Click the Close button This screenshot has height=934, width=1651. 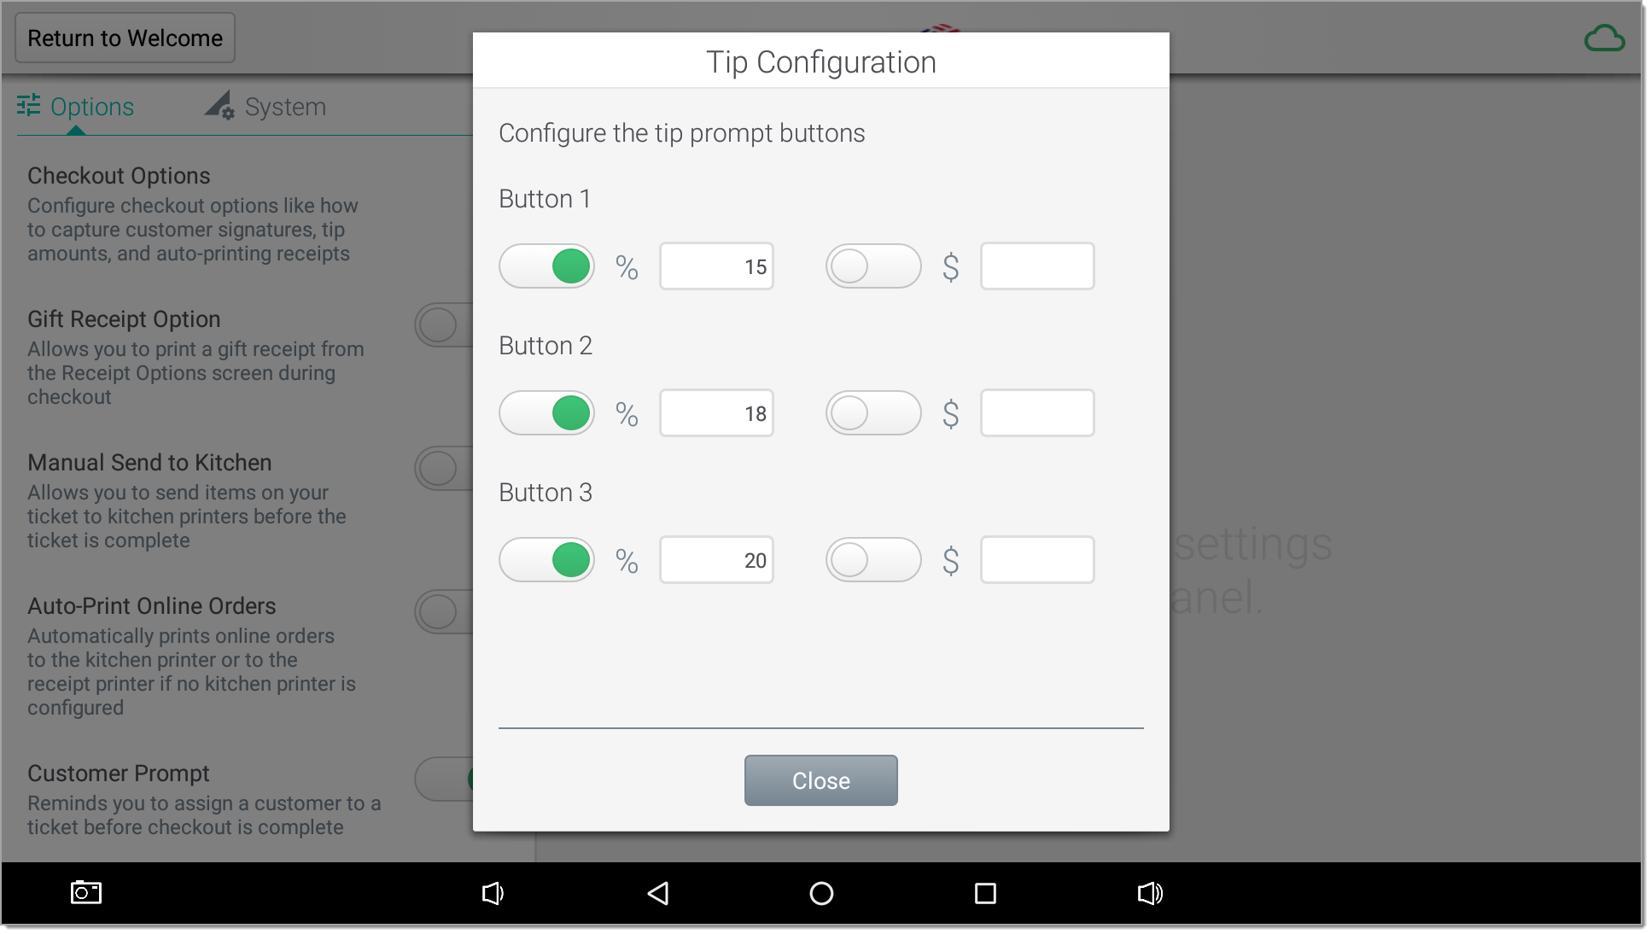pyautogui.click(x=821, y=779)
